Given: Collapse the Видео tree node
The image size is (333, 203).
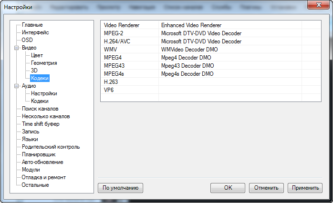Looking at the screenshot, I should pyautogui.click(x=17, y=48).
